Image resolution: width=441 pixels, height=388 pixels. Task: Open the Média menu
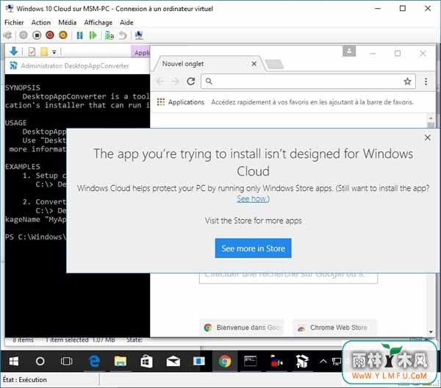(67, 23)
